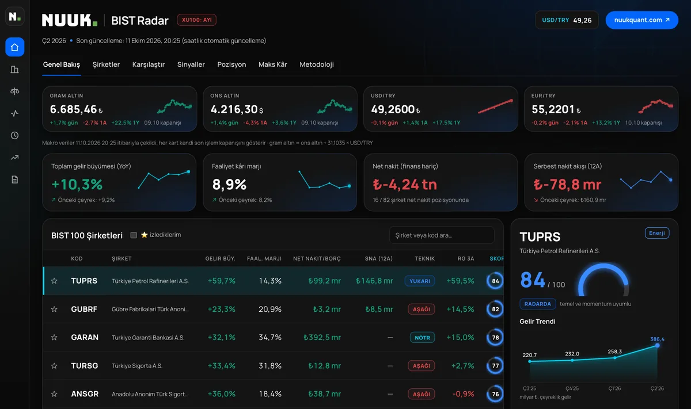Click AŞAĞI badge in ANSGR row

point(422,394)
